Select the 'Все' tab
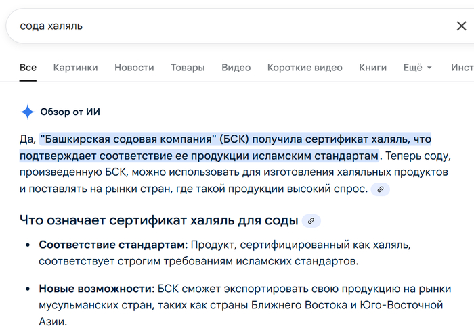 click(x=28, y=68)
